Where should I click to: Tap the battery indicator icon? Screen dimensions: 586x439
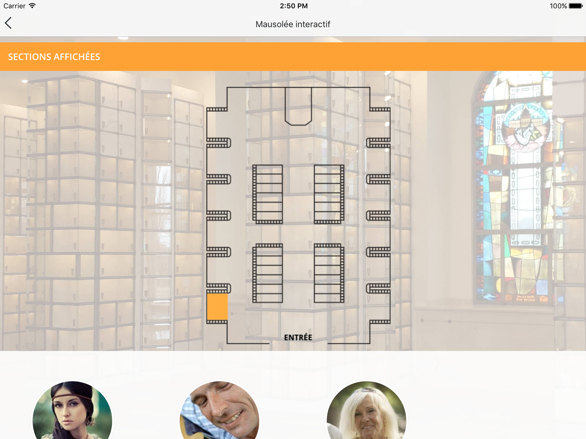pyautogui.click(x=575, y=6)
